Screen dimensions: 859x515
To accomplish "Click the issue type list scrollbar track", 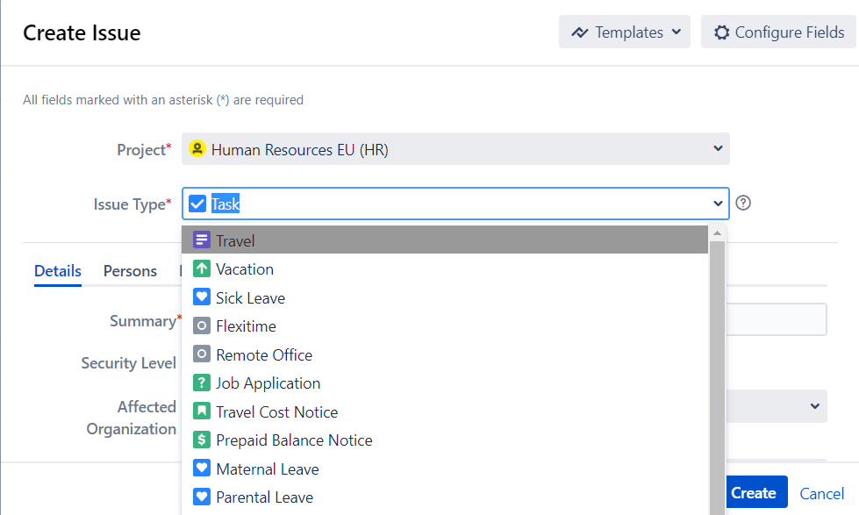I will (x=717, y=378).
